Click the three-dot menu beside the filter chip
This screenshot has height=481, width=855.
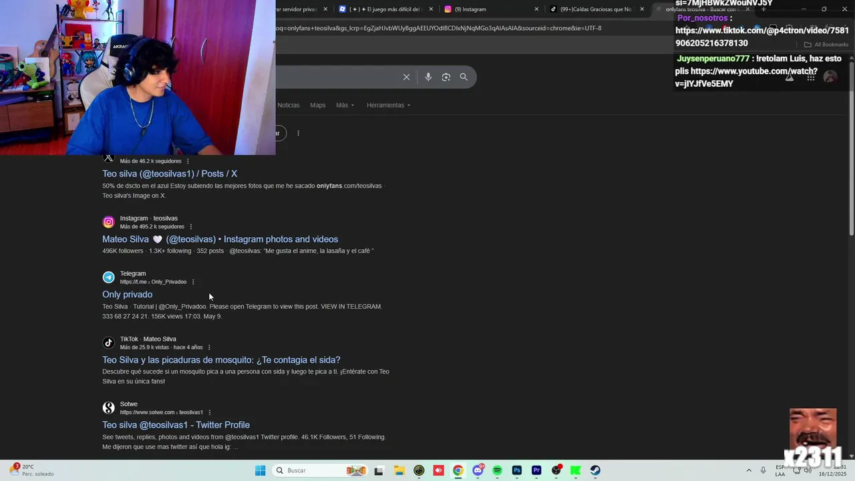click(x=298, y=133)
